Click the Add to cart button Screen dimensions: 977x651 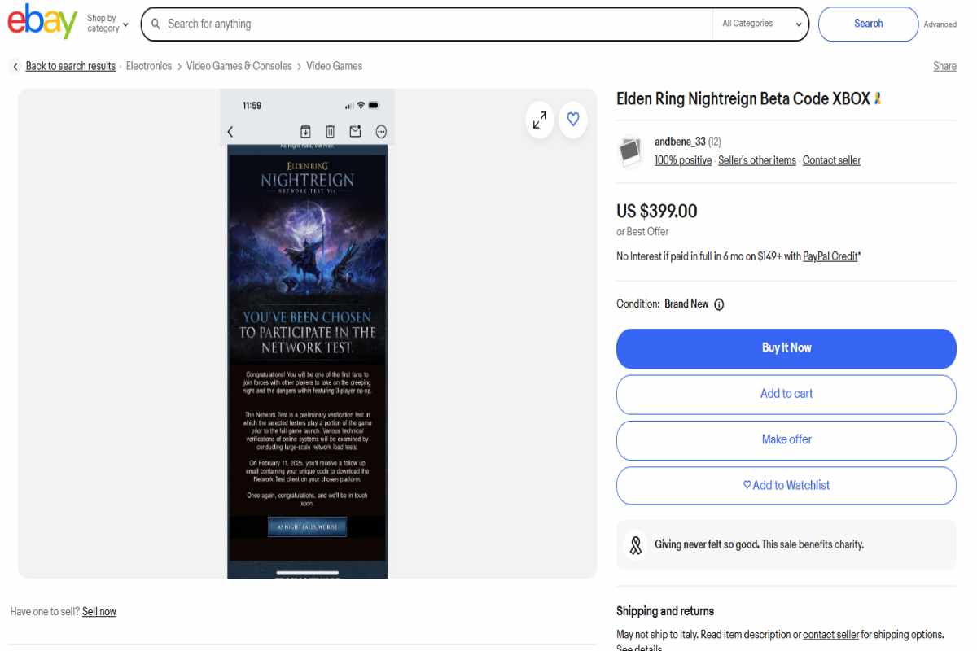point(786,394)
